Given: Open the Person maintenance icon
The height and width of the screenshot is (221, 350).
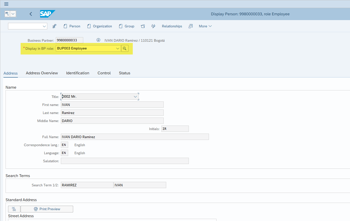Looking at the screenshot, I should click(65, 26).
